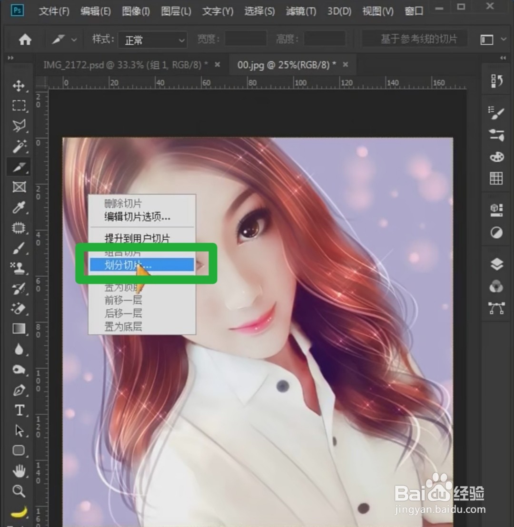
Task: Open the Swatches grid panel icon
Action: (496, 178)
